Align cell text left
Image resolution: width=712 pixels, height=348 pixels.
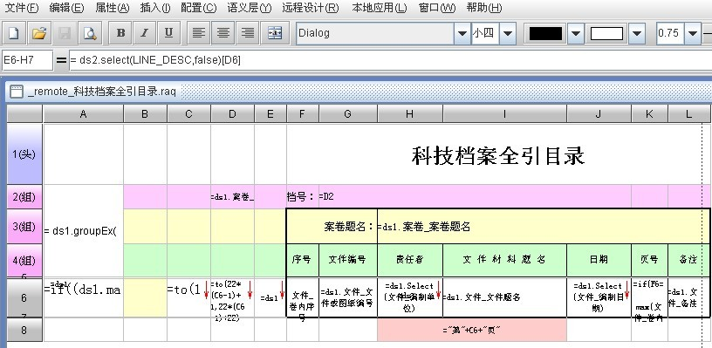198,33
